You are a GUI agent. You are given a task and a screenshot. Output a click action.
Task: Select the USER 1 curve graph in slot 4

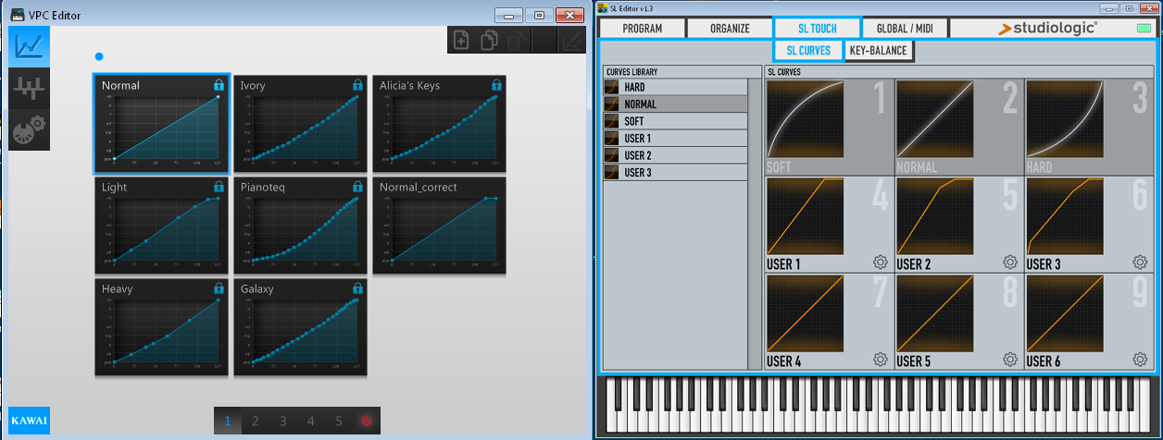[806, 217]
